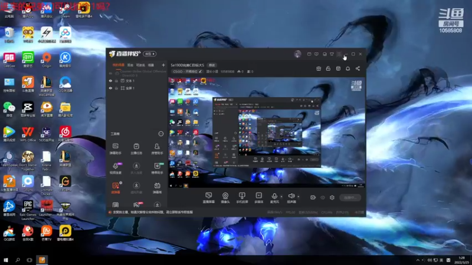This screenshot has width=472, height=265.
Task: Open the PK tool in toolbox
Action: point(136,204)
